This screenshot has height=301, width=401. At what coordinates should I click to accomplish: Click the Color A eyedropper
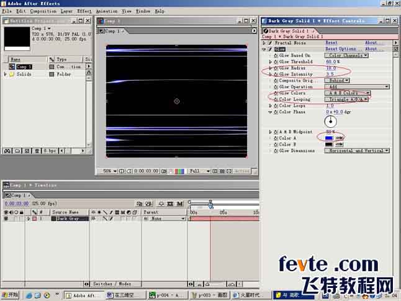coord(339,138)
